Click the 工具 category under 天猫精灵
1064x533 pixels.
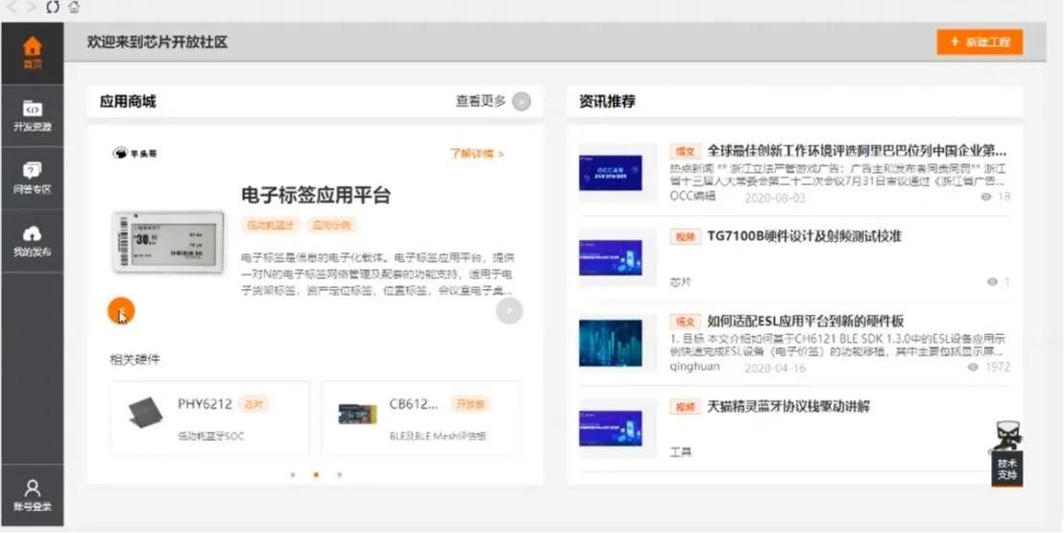(x=681, y=452)
